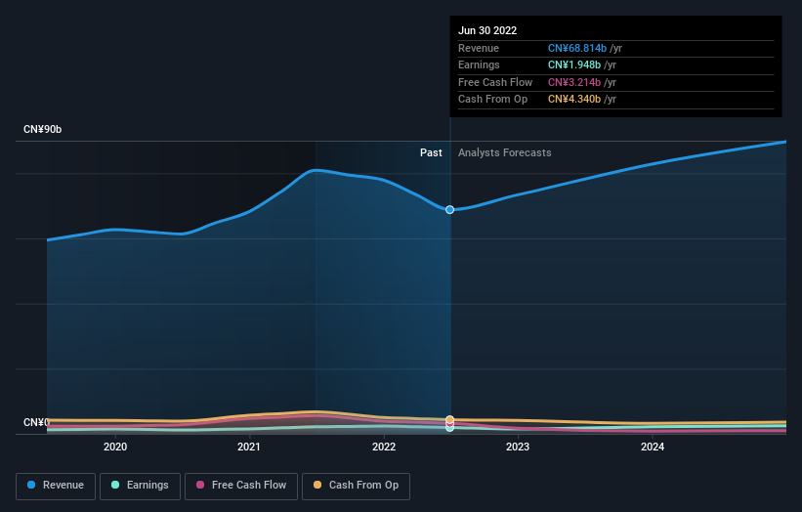
Task: Click the Cash From Op label in tooltip
Action: (492, 100)
